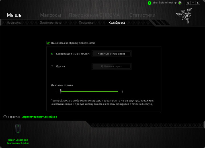This screenshot has height=148, width=205.
Task: Toggle Включить калибровку поверхности checkbox
Action: click(48, 43)
